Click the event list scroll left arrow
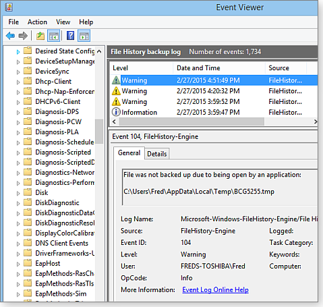The width and height of the screenshot is (323, 307). 114,121
